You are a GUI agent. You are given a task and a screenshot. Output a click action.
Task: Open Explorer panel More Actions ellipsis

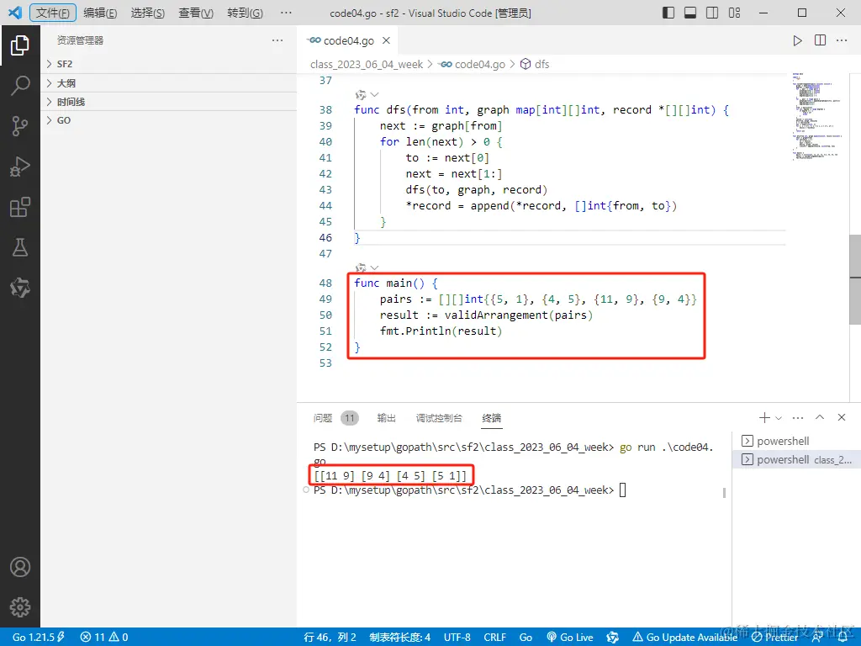coord(277,40)
